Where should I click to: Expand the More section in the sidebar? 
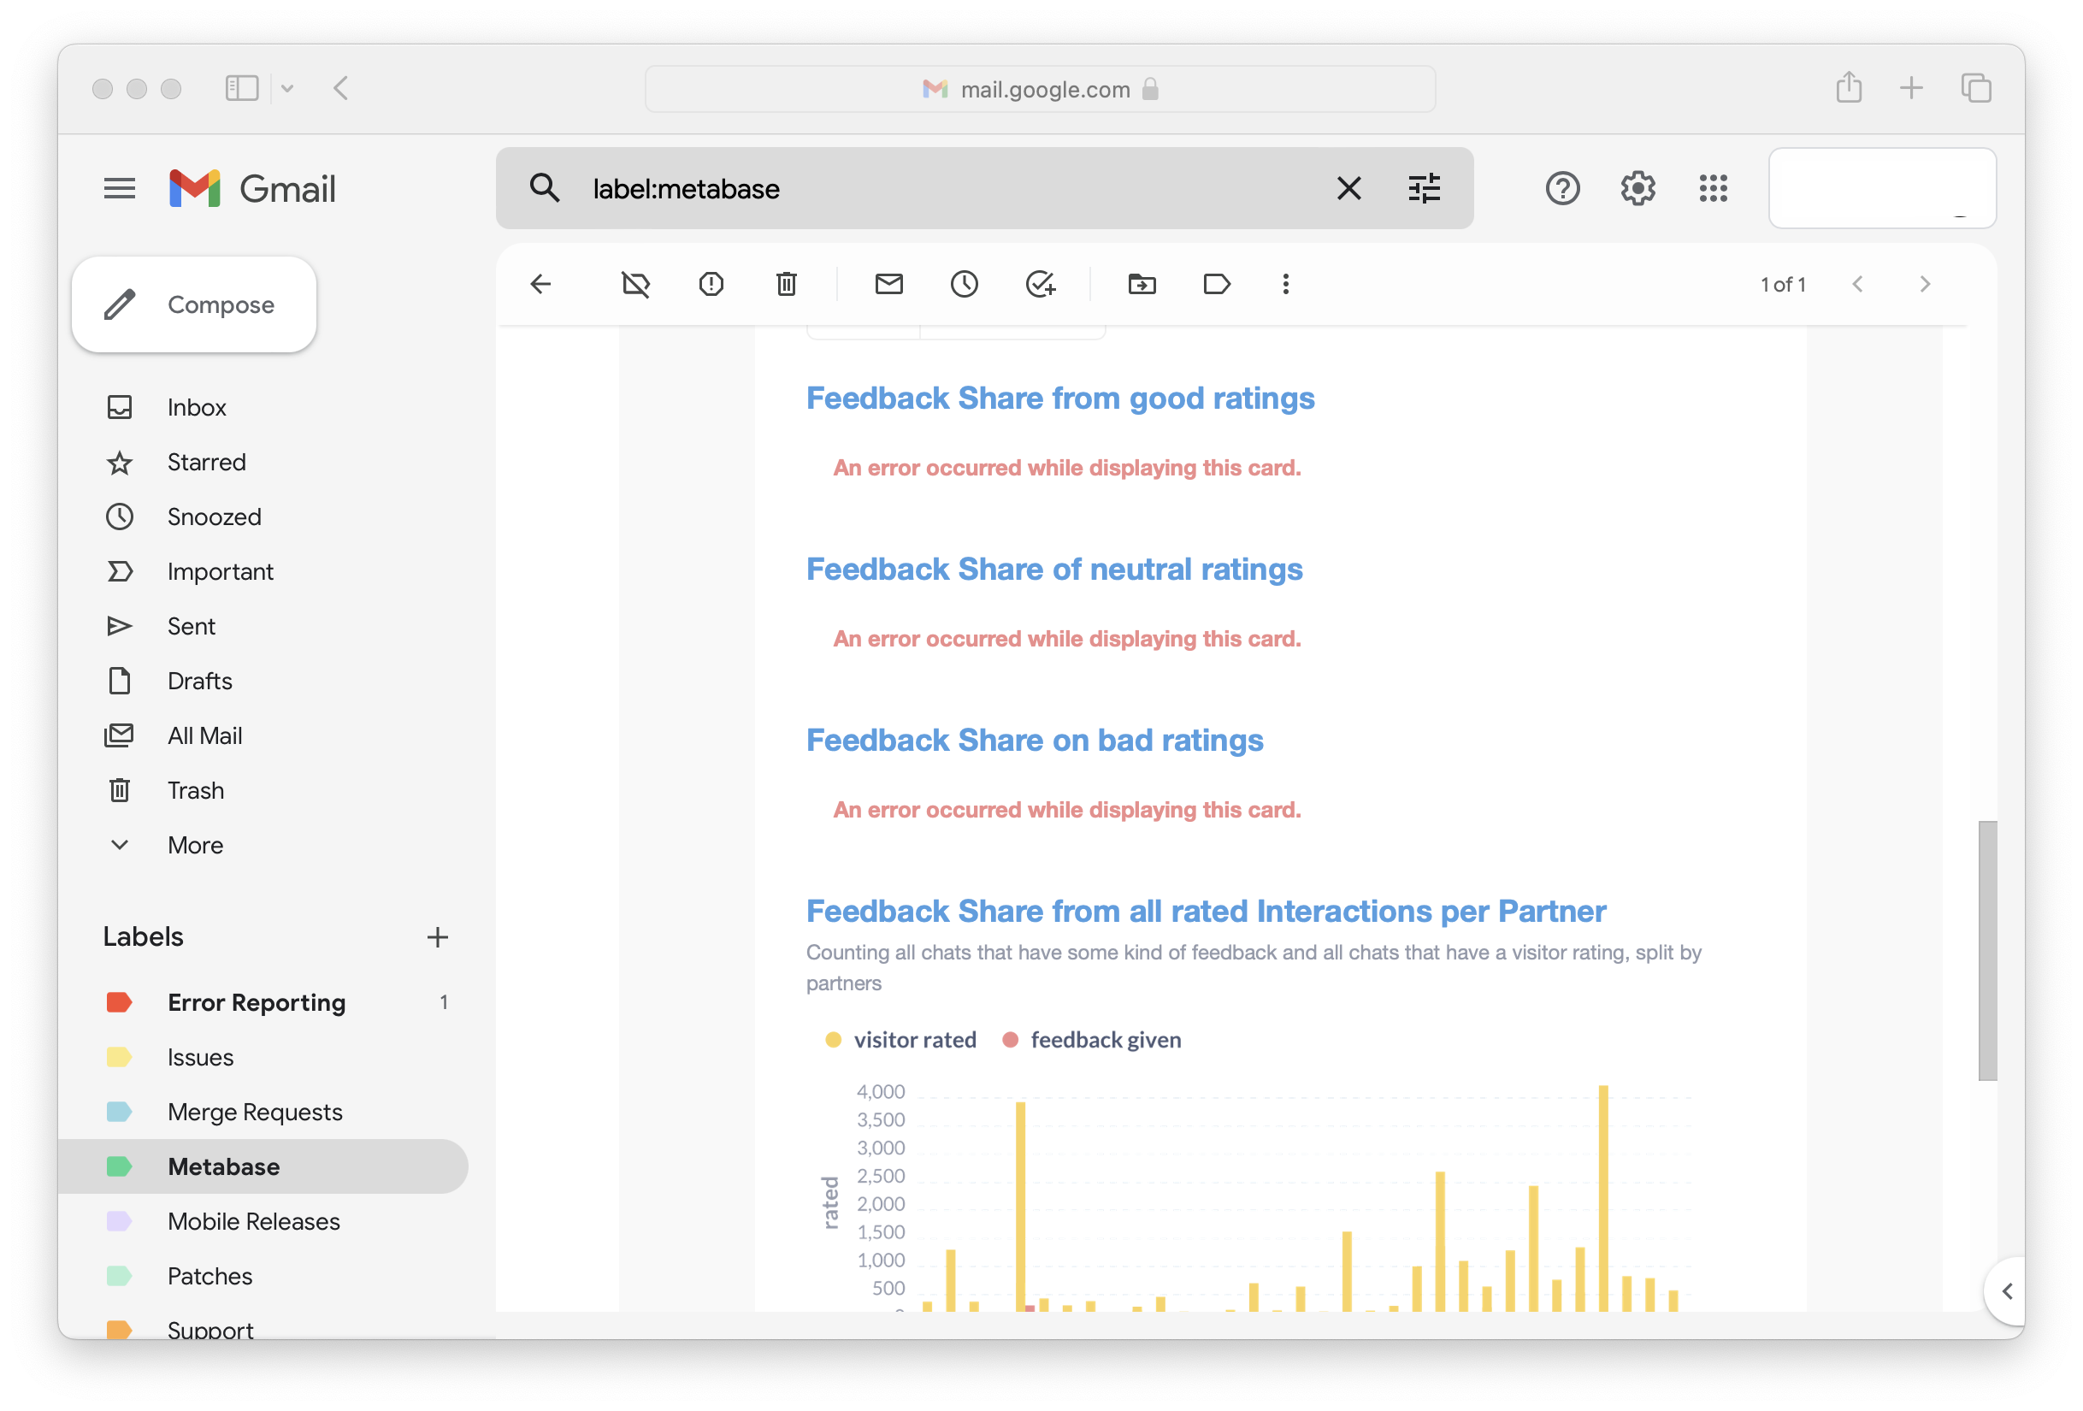pyautogui.click(x=194, y=844)
